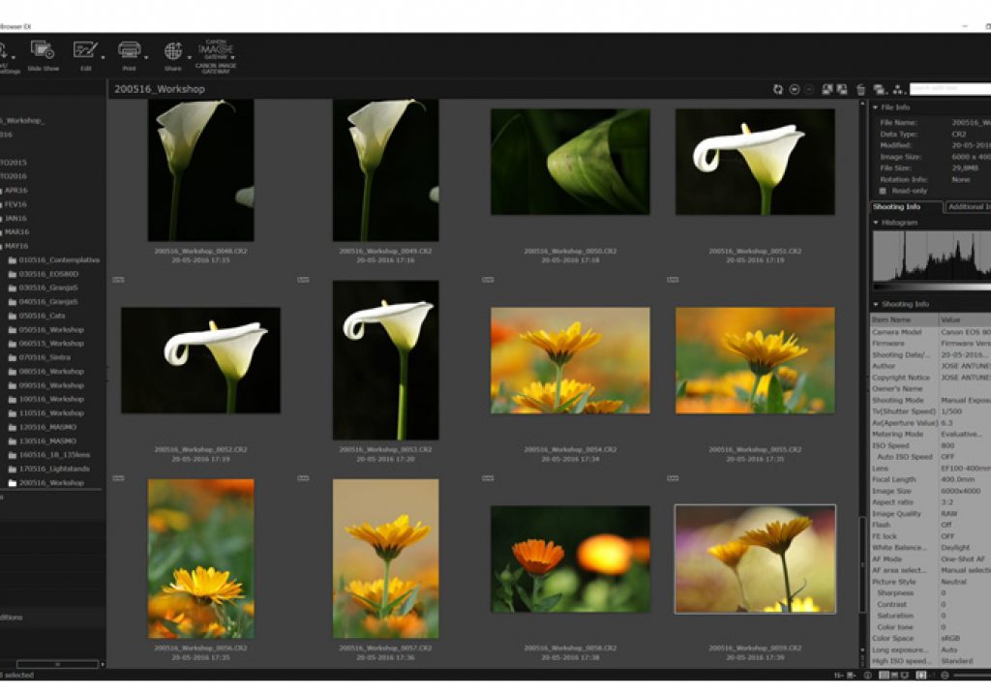Collapse the File Info section

[x=875, y=107]
